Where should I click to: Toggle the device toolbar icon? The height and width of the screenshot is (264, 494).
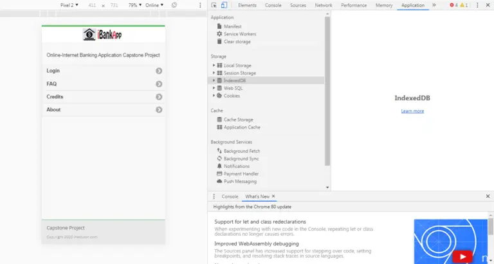(x=223, y=5)
